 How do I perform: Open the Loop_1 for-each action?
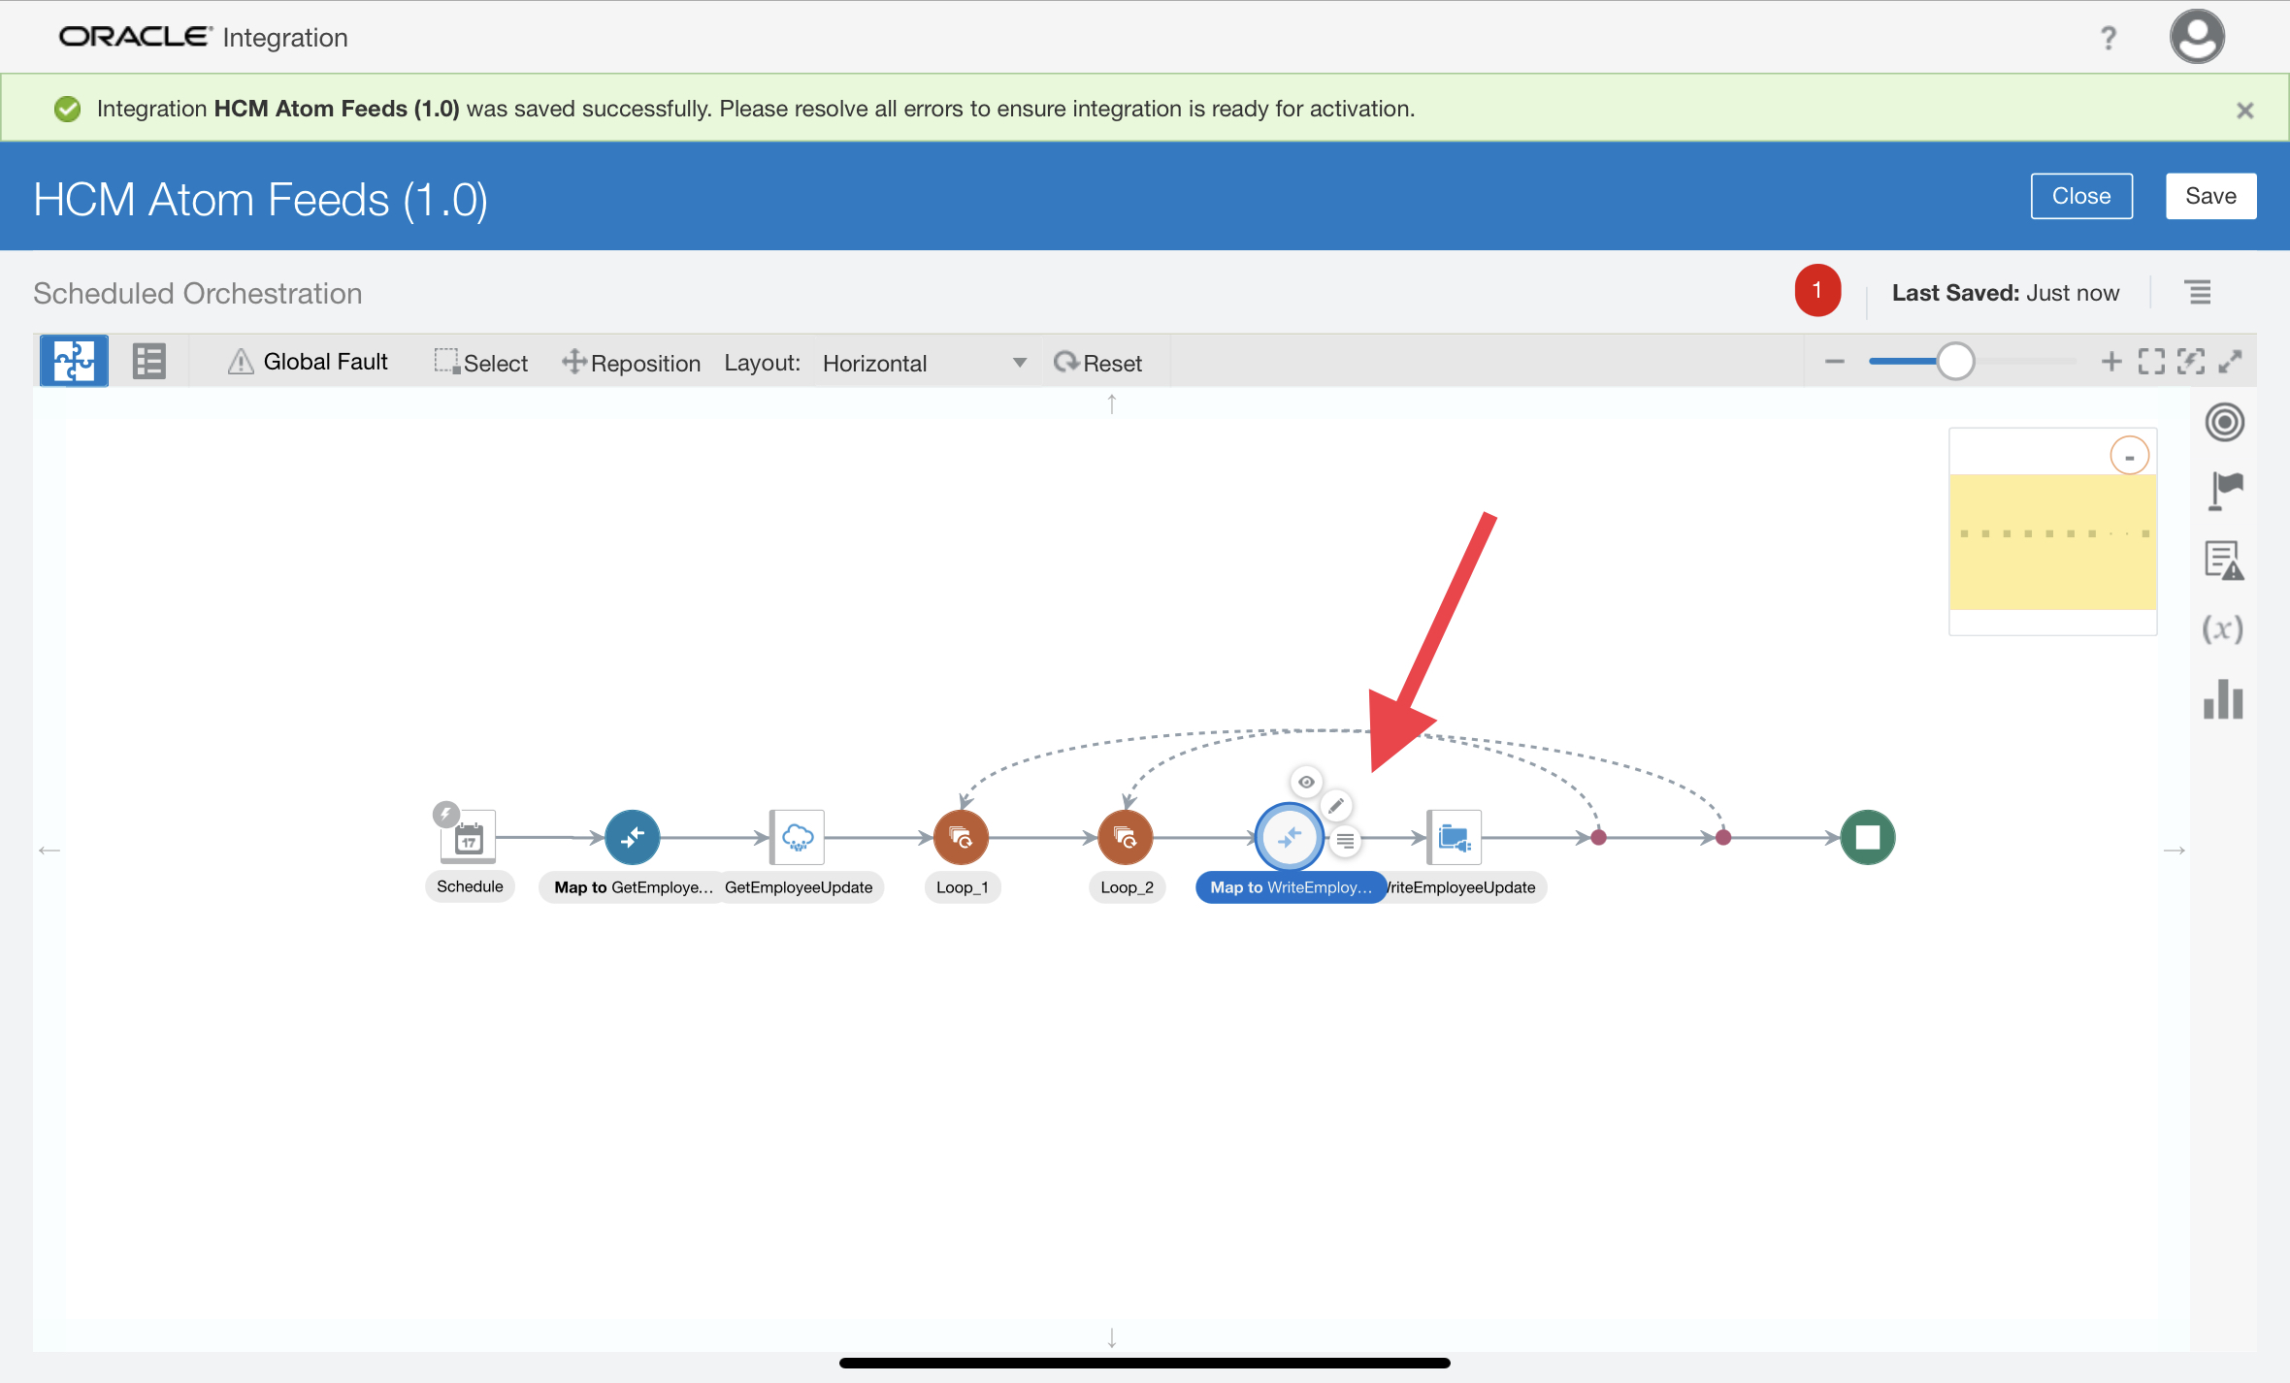tap(960, 837)
